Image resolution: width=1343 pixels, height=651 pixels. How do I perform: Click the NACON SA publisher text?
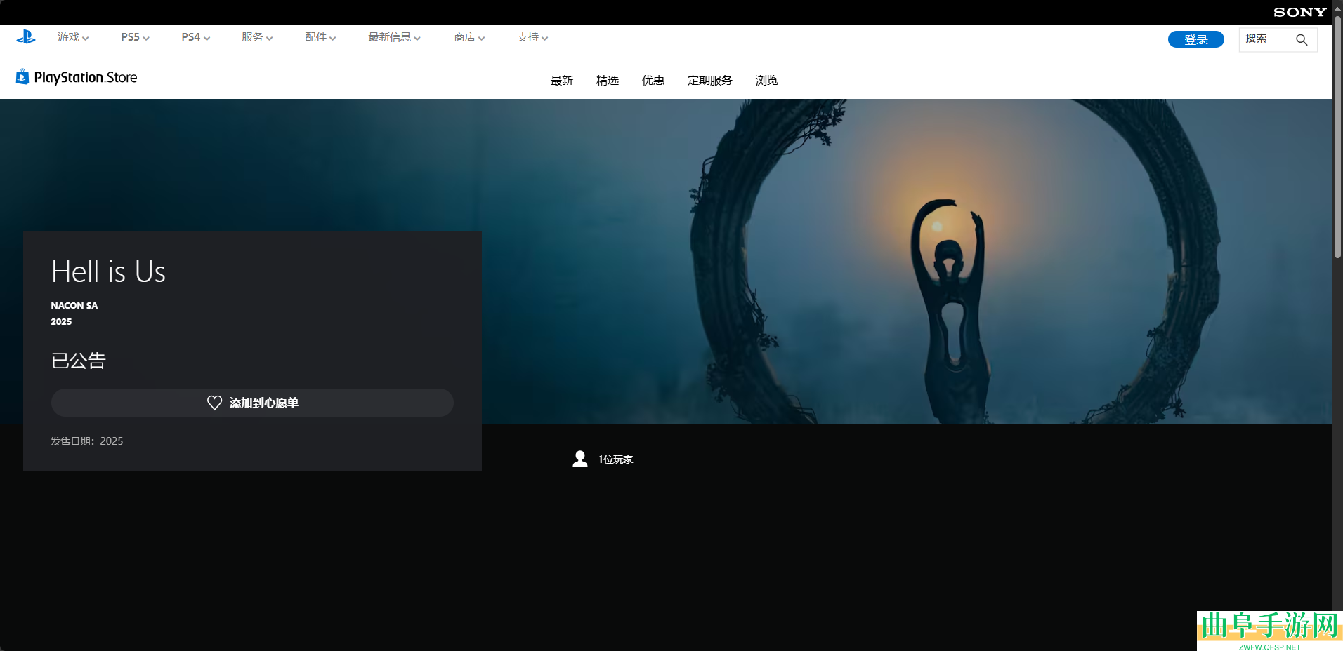coord(74,305)
